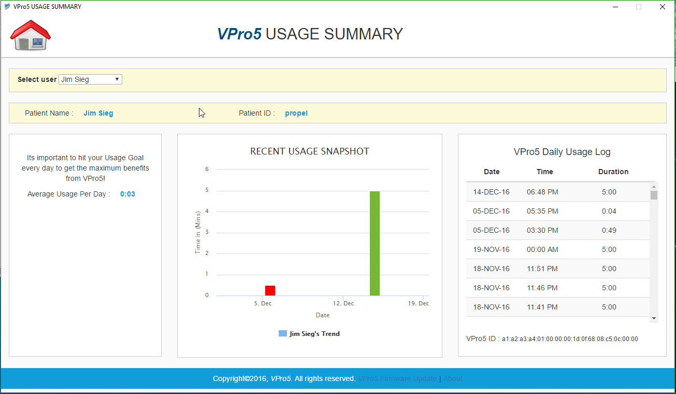The image size is (676, 394).
Task: Click the RECENT USAGE SNAPSHOT chart title
Action: 310,151
